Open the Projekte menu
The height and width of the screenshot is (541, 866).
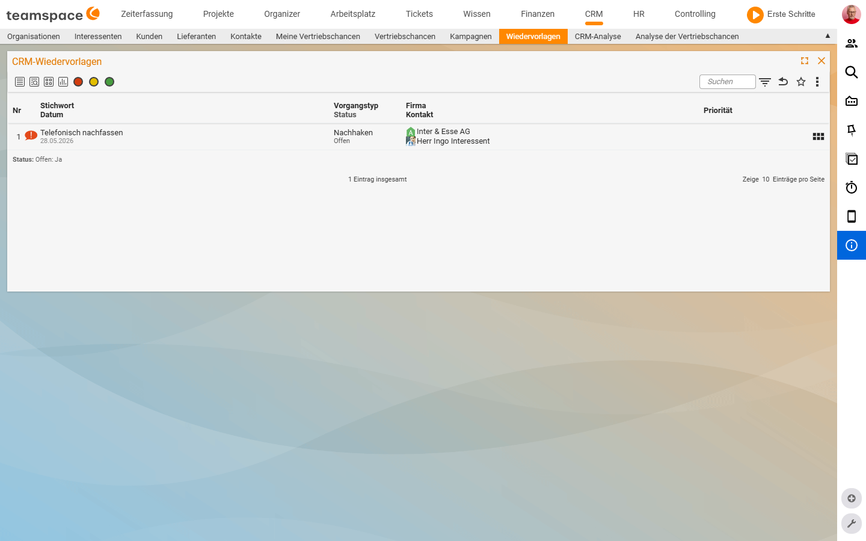tap(218, 14)
